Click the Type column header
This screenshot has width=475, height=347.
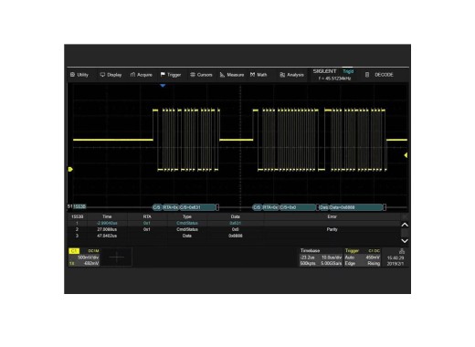coord(187,216)
